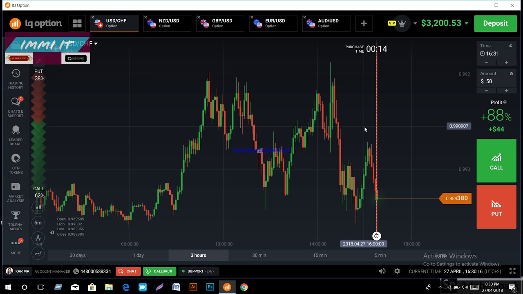
Task: Click the iq option logo
Action: (x=36, y=23)
